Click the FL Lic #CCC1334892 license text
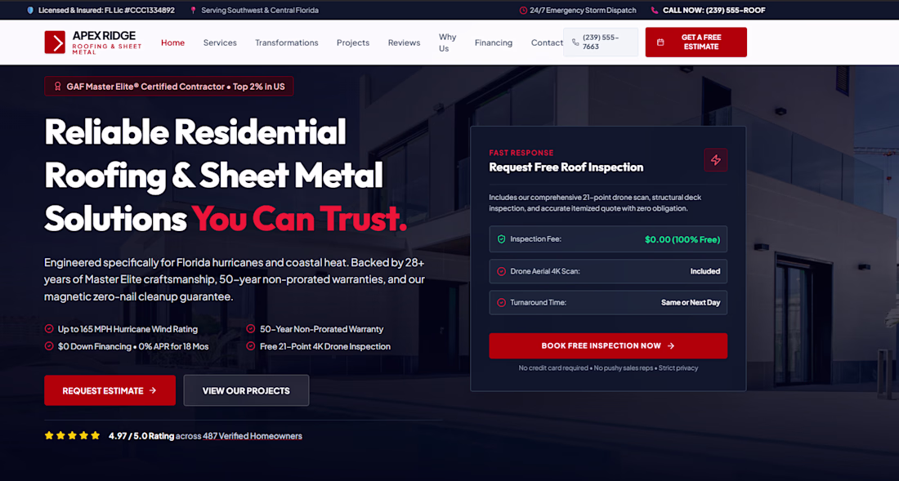899x481 pixels. pyautogui.click(x=139, y=11)
